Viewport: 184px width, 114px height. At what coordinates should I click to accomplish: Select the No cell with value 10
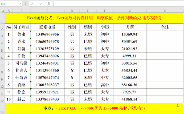point(9,99)
